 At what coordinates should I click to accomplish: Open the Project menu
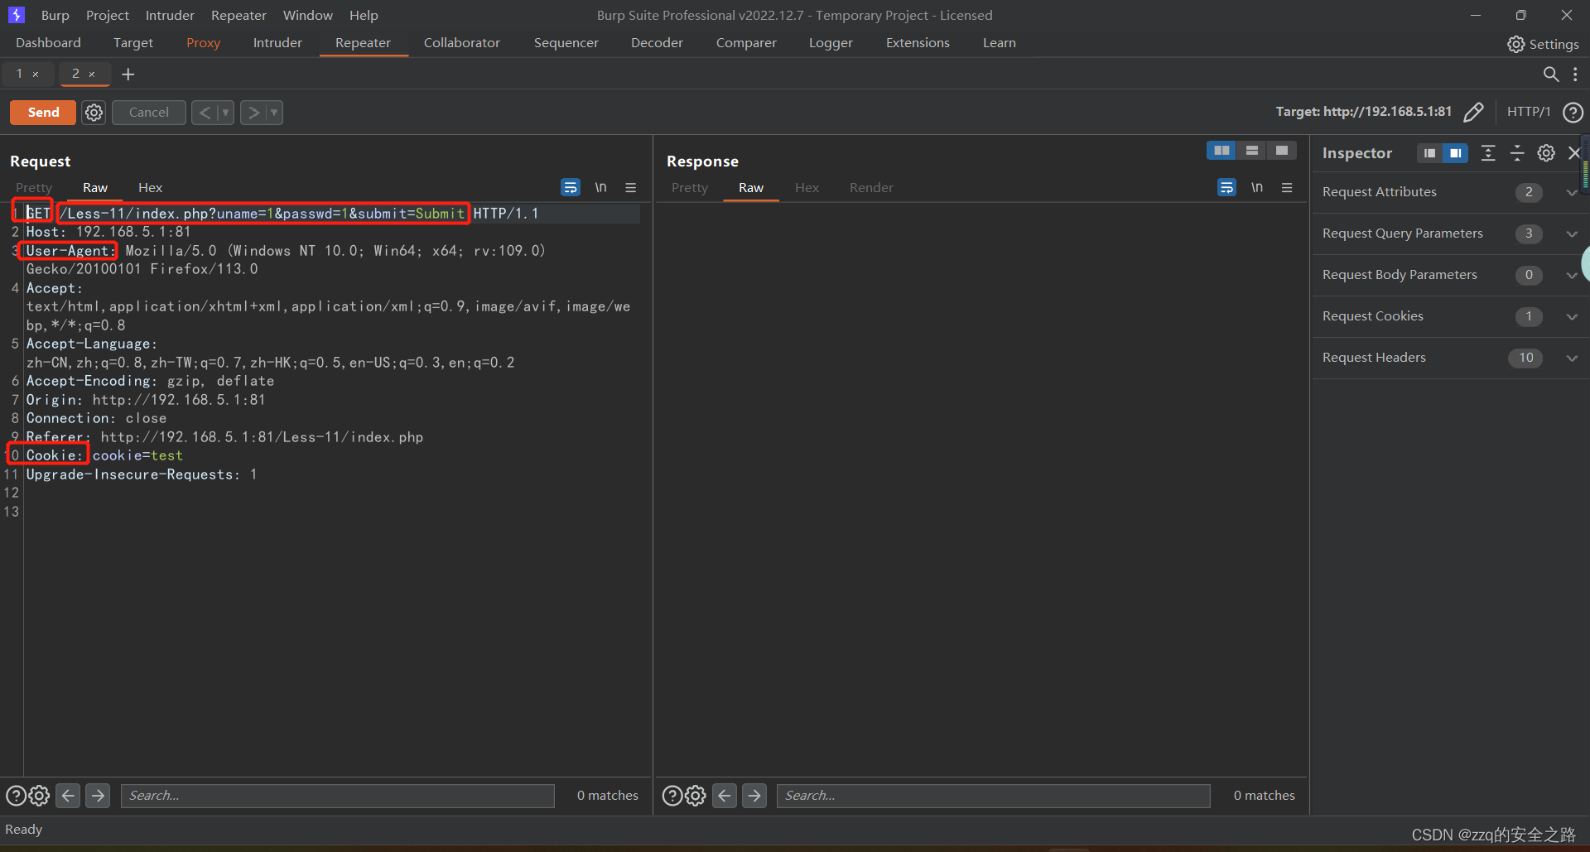(x=108, y=15)
